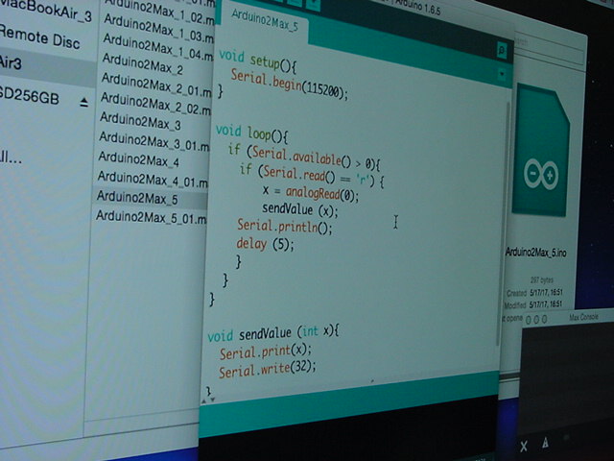Eject the SD256GB volume in Finder
The width and height of the screenshot is (614, 461).
(x=83, y=103)
